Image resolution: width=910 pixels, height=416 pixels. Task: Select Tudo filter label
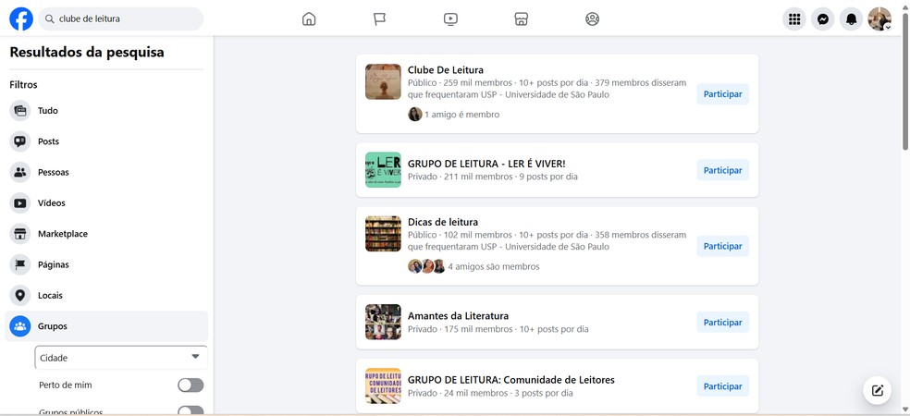point(47,110)
